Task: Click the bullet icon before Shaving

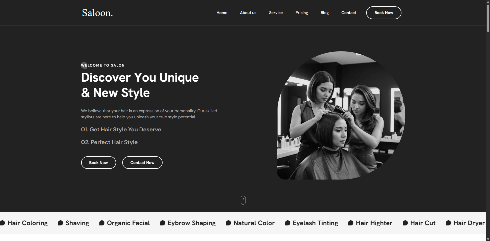Action: [60, 223]
